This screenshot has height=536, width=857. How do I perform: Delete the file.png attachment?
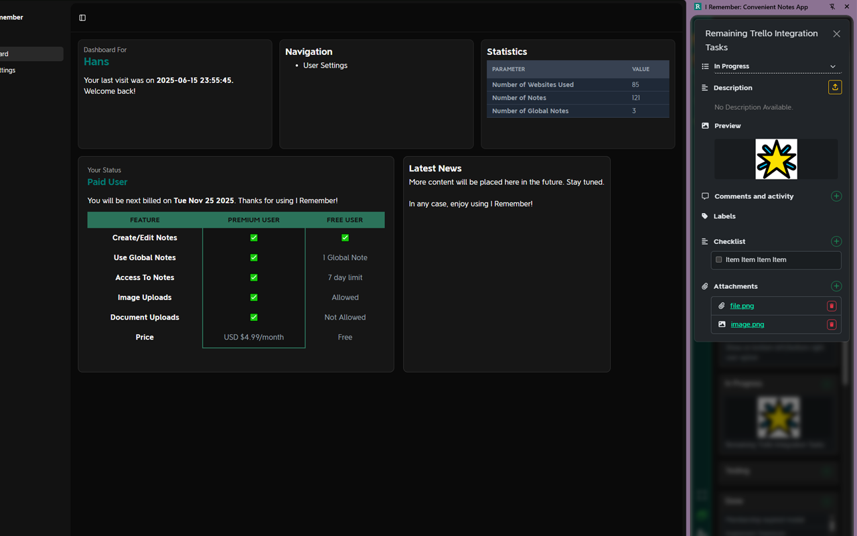coord(832,306)
